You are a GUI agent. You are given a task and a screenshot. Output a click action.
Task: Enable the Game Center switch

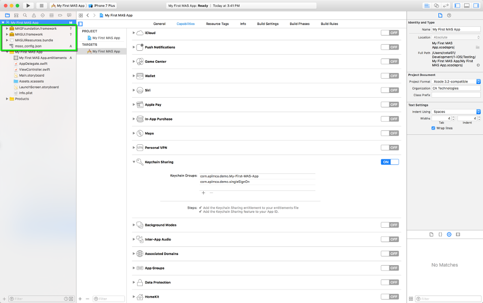tap(390, 61)
